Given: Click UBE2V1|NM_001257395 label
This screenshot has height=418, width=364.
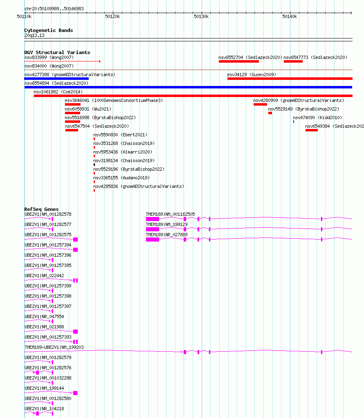Looking at the screenshot, I should 48,265.
